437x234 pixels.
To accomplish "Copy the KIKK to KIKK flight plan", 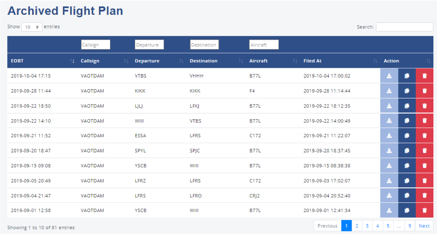I will pos(407,91).
